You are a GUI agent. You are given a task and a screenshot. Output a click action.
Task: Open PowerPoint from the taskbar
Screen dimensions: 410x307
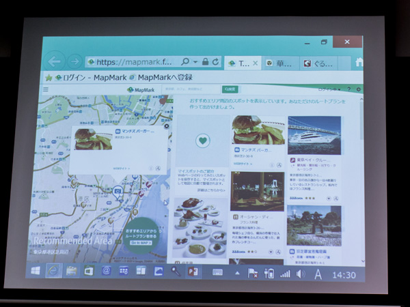(x=192, y=273)
